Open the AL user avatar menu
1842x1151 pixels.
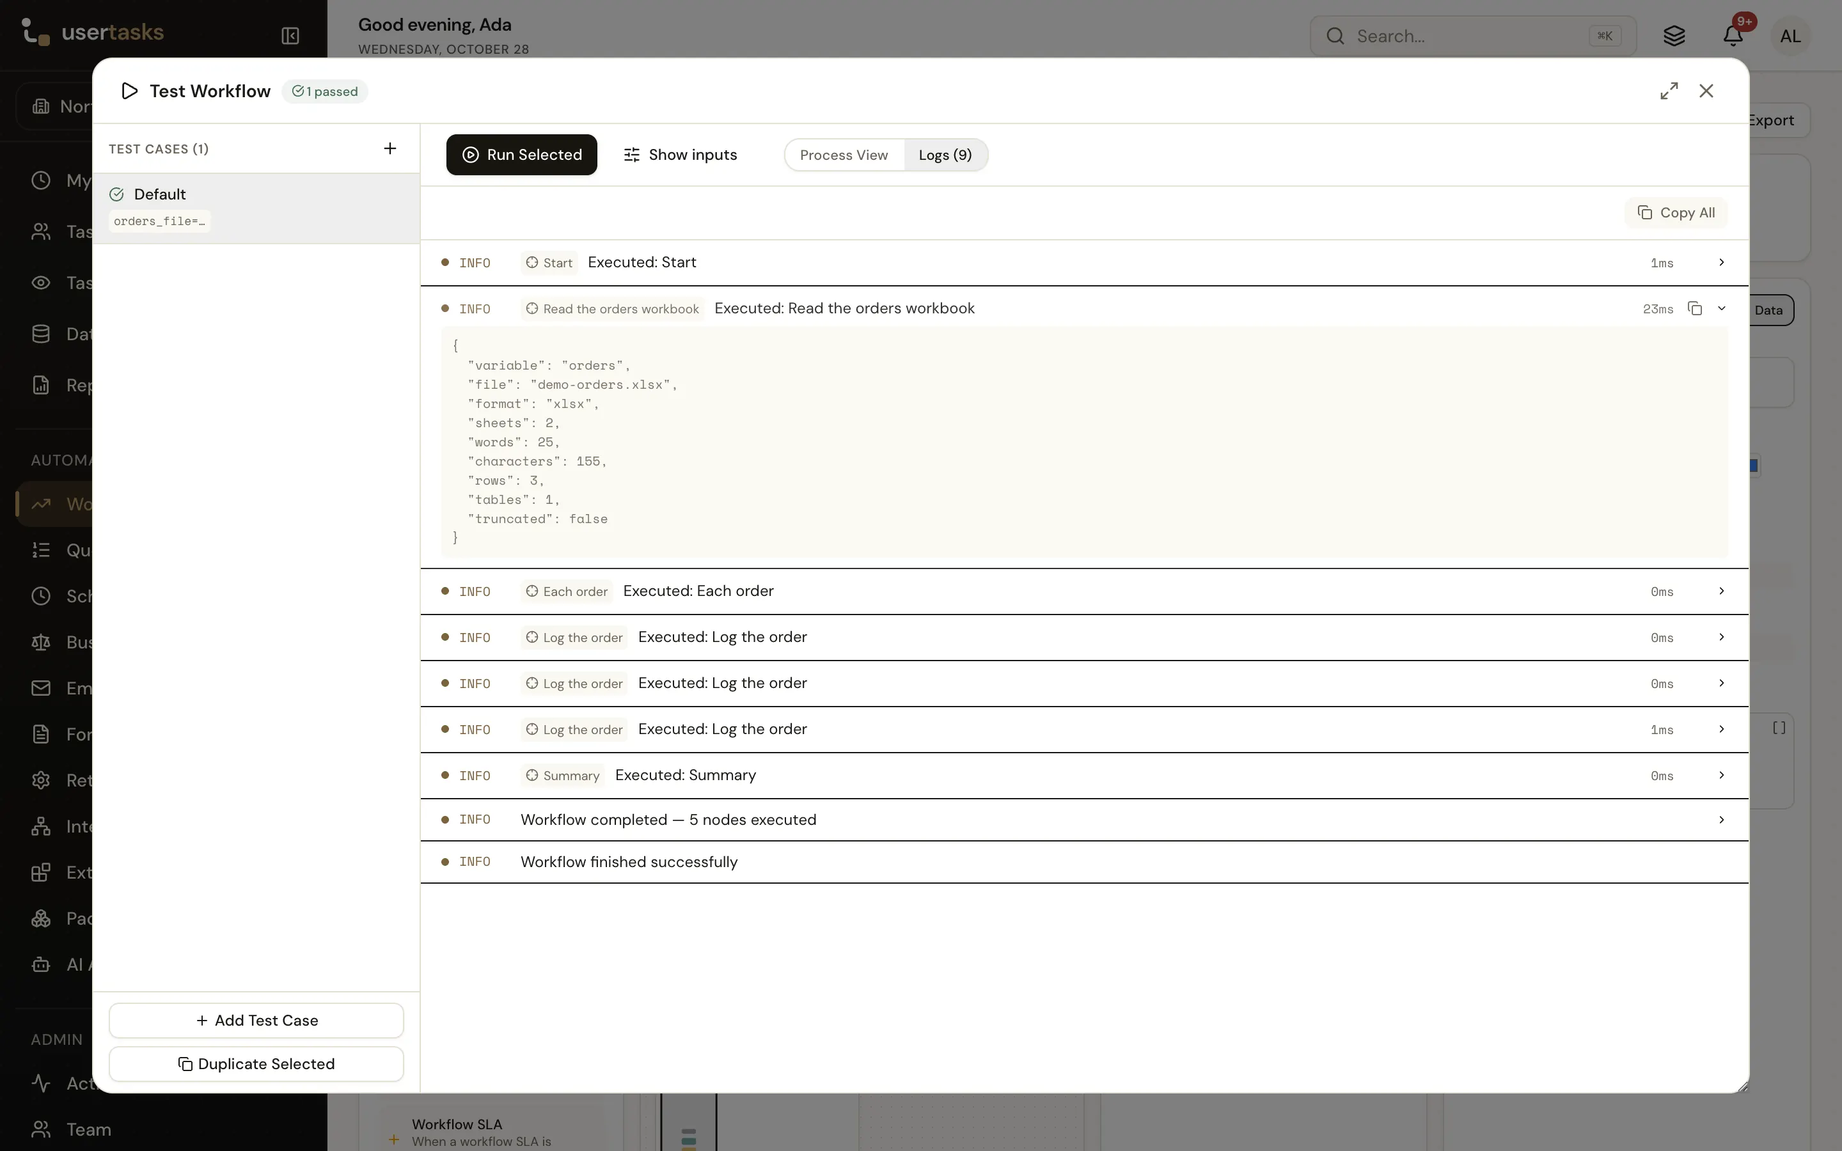coord(1790,36)
